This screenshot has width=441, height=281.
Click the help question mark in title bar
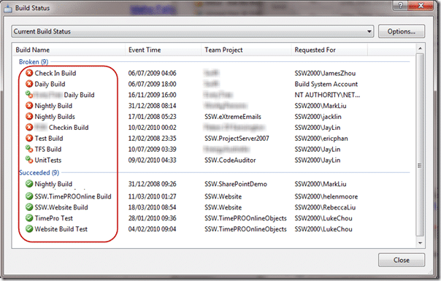click(401, 6)
